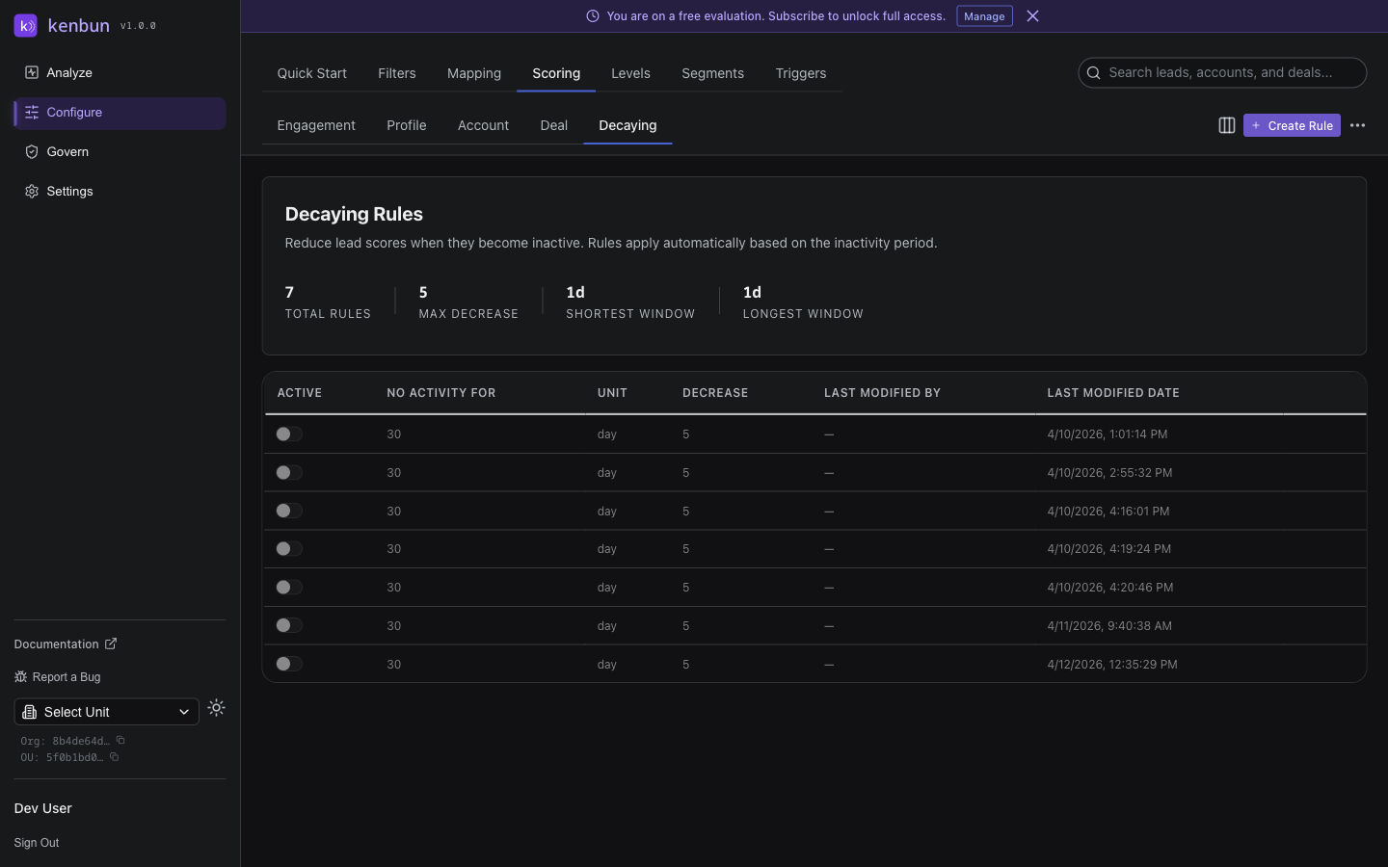Click the Manage subscription button
The image size is (1388, 867).
coord(984,16)
